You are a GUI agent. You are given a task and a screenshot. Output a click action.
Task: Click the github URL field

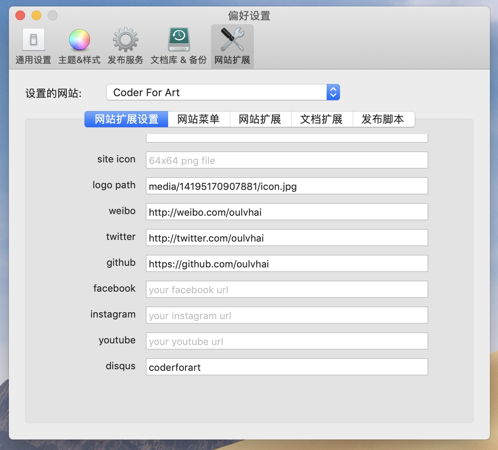point(287,264)
